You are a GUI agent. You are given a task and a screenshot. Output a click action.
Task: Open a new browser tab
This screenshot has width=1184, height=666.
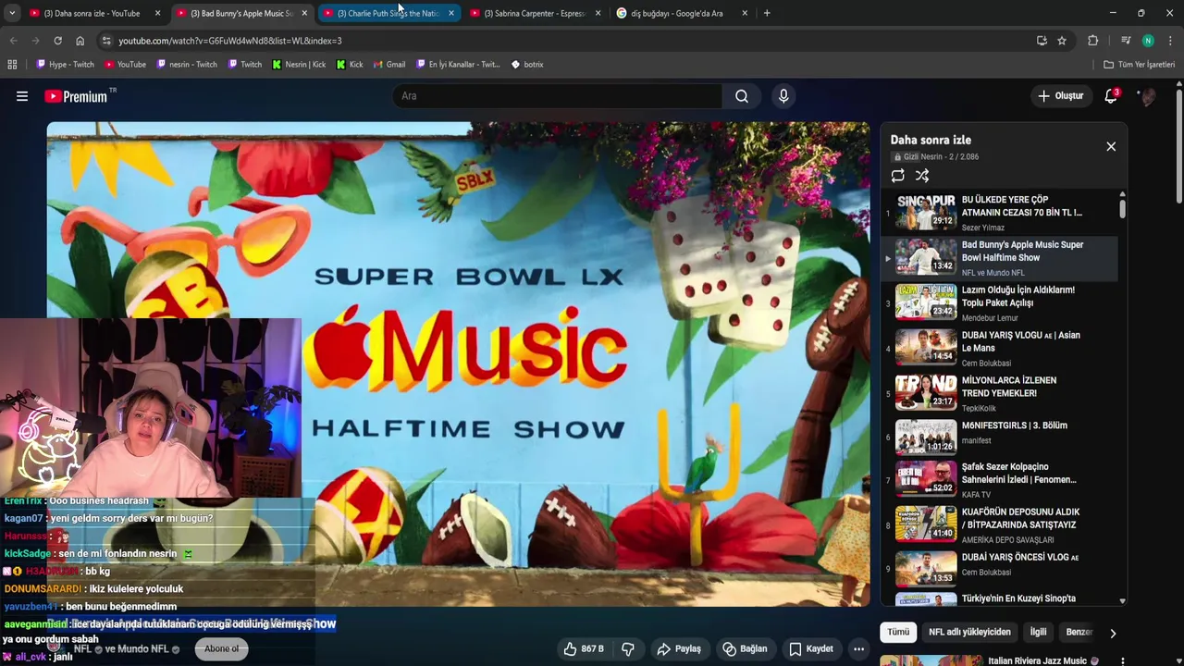click(767, 13)
